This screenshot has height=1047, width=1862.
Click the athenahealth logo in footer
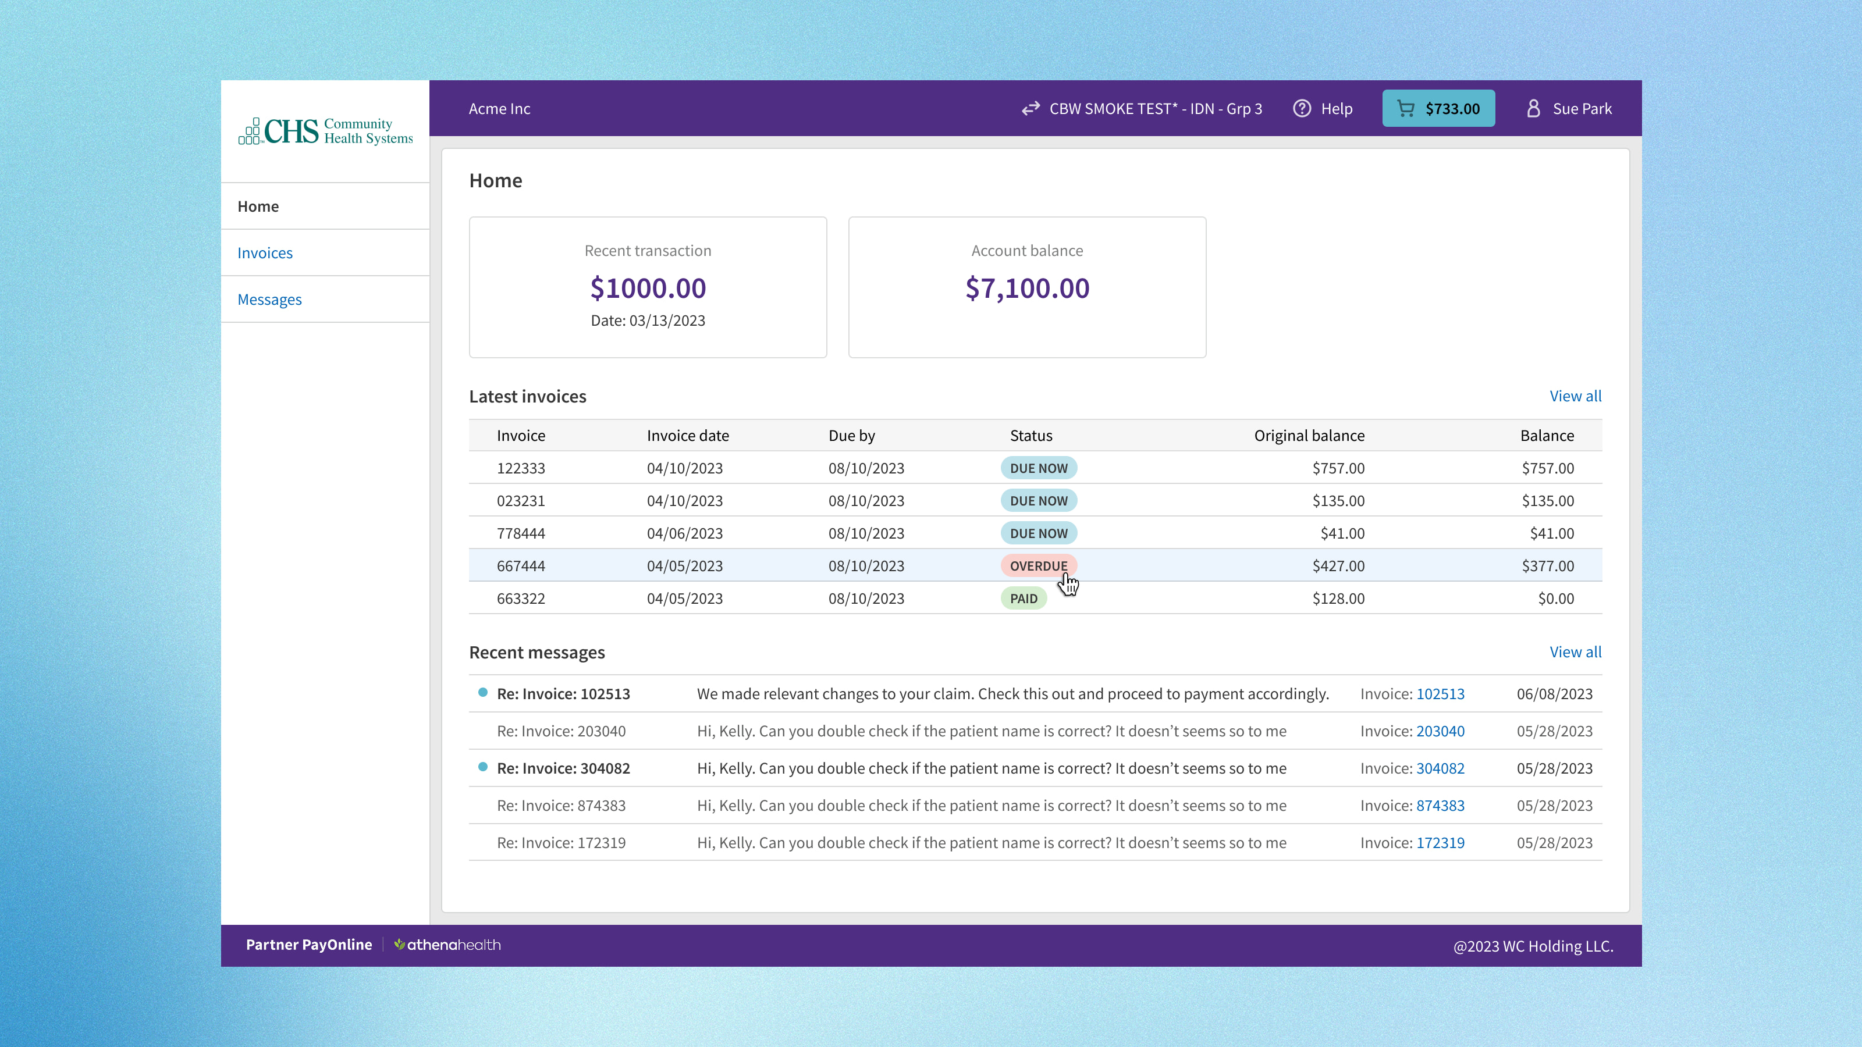click(447, 945)
